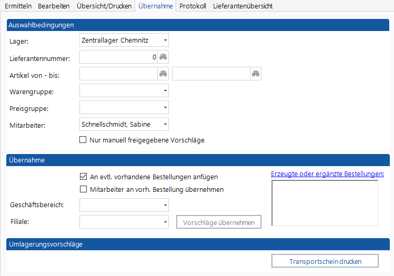Open the Geschäftsbereich dropdown
Viewport: 394px width, 276px height.
165,205
